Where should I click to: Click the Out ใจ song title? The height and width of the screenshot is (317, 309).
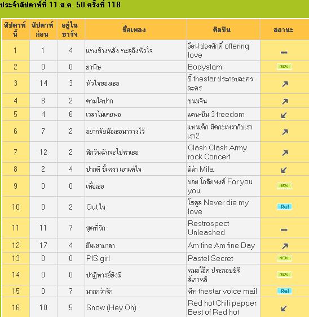pyautogui.click(x=96, y=207)
